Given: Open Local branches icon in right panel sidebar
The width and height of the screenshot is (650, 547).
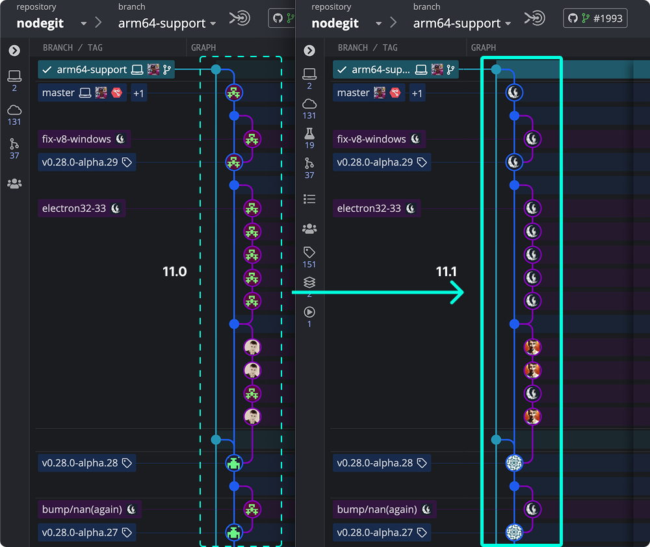Looking at the screenshot, I should 309,74.
